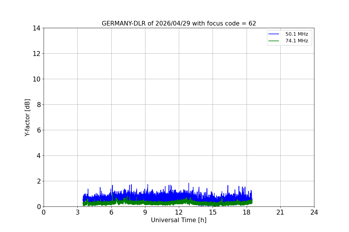349x232 pixels.
Task: Click the x-axis tick label 21
Action: pos(280,212)
